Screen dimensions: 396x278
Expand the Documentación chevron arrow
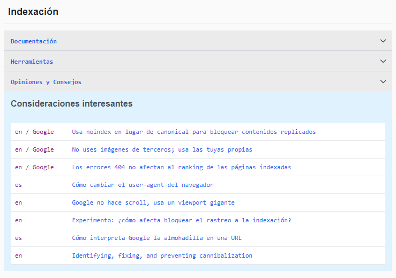point(383,41)
